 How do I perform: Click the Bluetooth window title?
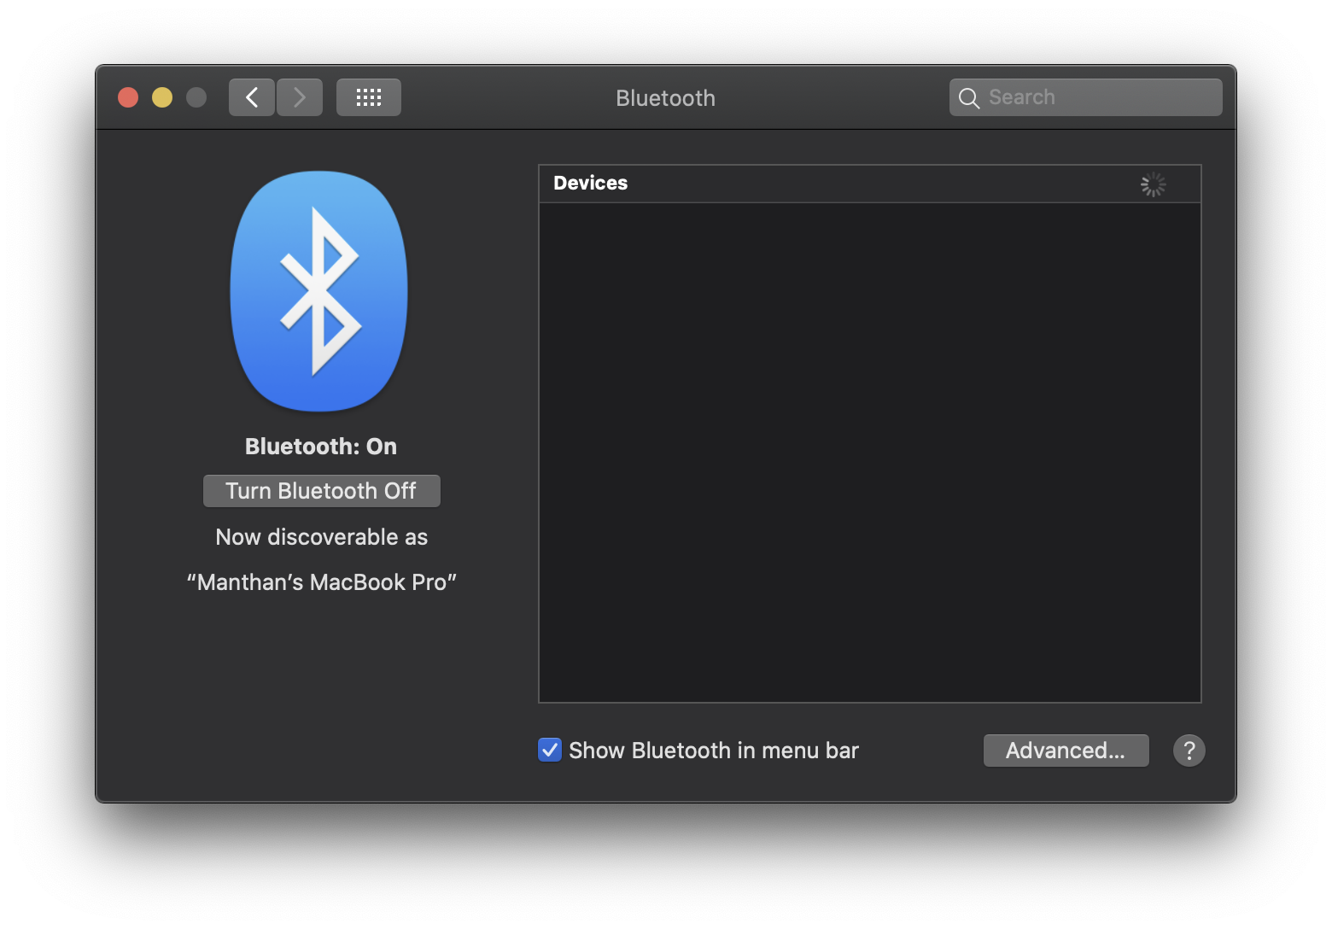click(x=665, y=97)
